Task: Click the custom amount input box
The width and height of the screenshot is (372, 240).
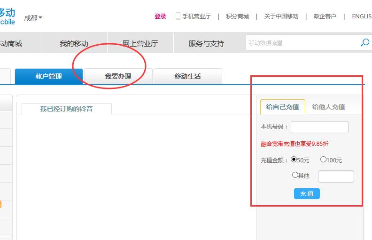Action: click(x=336, y=176)
